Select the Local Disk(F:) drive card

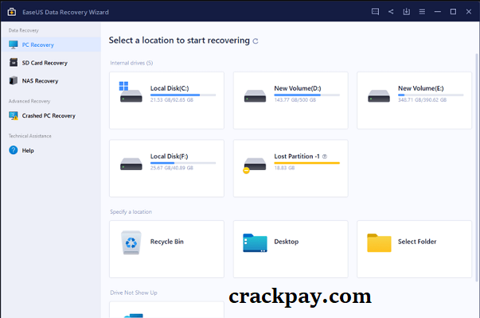166,169
